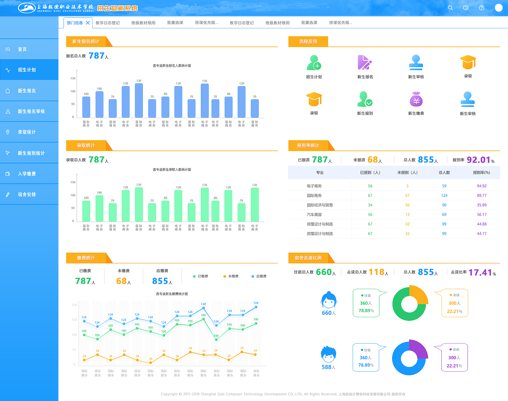Click the girl avatar above 660人

(x=329, y=300)
